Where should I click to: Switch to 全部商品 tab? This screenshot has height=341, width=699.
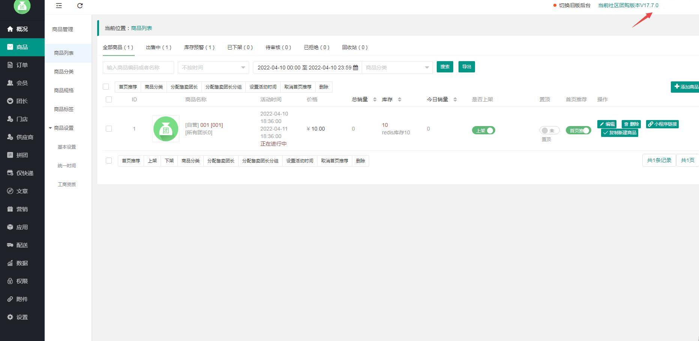tap(118, 47)
